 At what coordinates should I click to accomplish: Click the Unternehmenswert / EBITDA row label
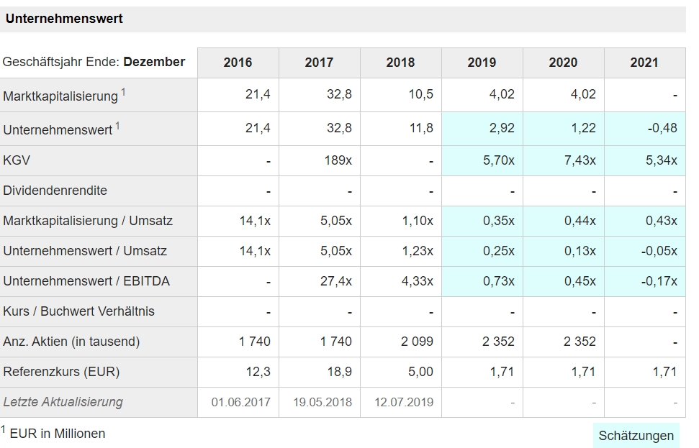[x=86, y=281]
